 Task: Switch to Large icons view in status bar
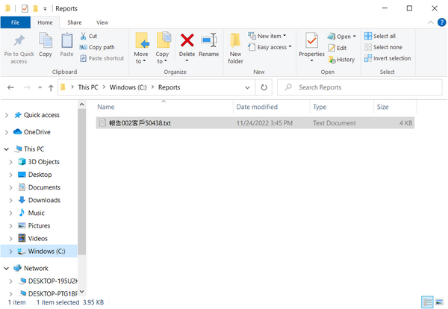[440, 302]
